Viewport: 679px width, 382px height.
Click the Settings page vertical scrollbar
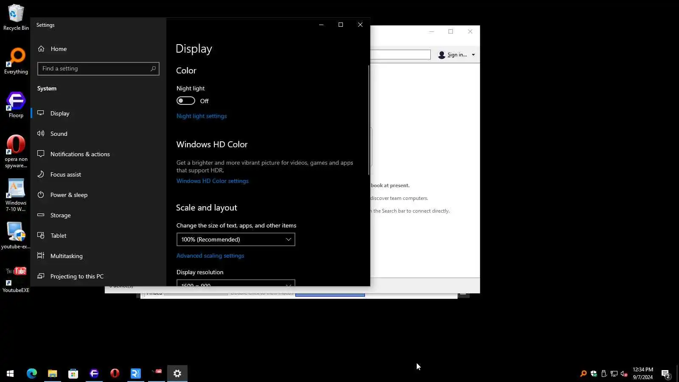[369, 120]
